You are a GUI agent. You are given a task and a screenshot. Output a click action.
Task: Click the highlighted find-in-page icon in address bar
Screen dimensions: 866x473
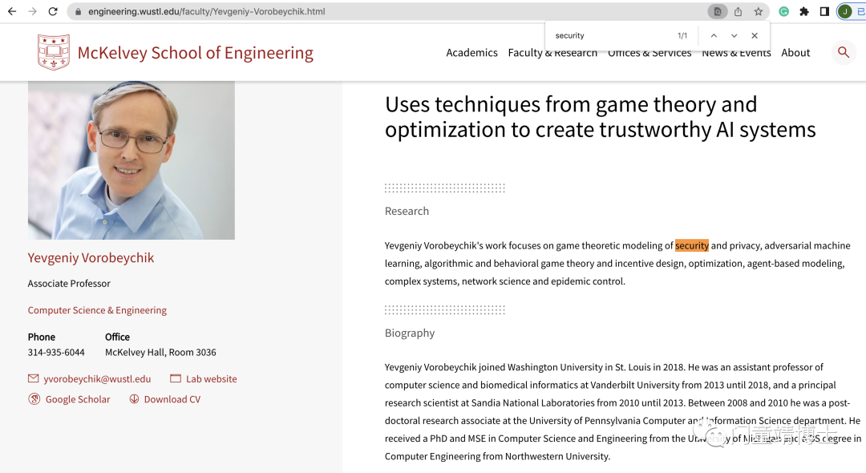pyautogui.click(x=718, y=11)
